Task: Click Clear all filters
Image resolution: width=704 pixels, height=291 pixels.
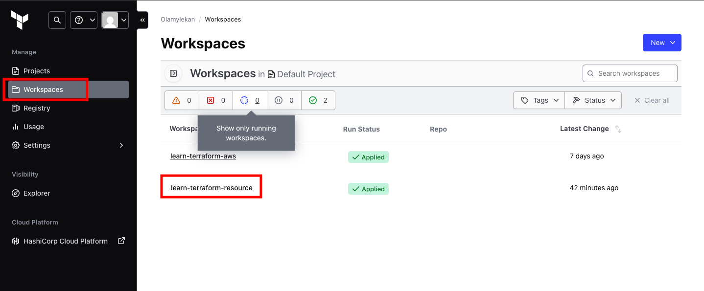Action: (652, 100)
